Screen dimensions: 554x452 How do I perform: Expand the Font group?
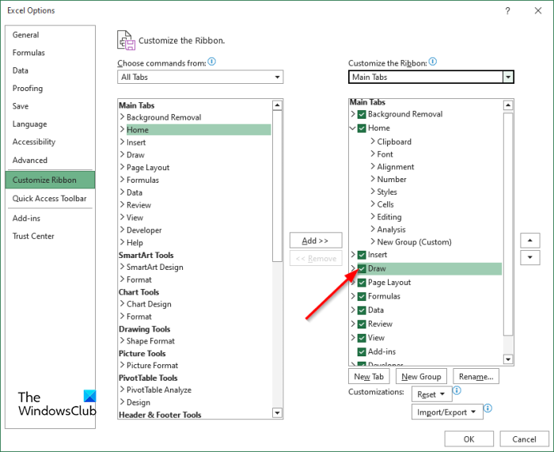coord(373,154)
